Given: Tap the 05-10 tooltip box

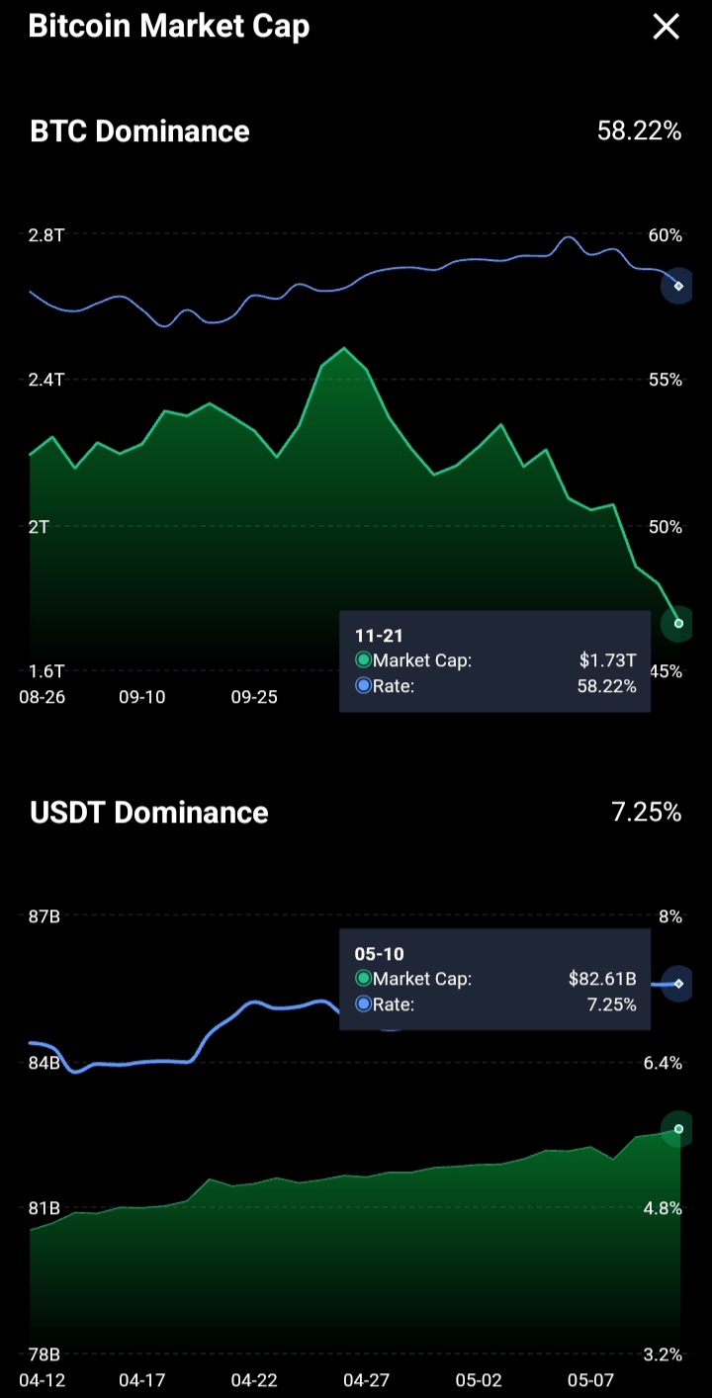Looking at the screenshot, I should [x=494, y=979].
